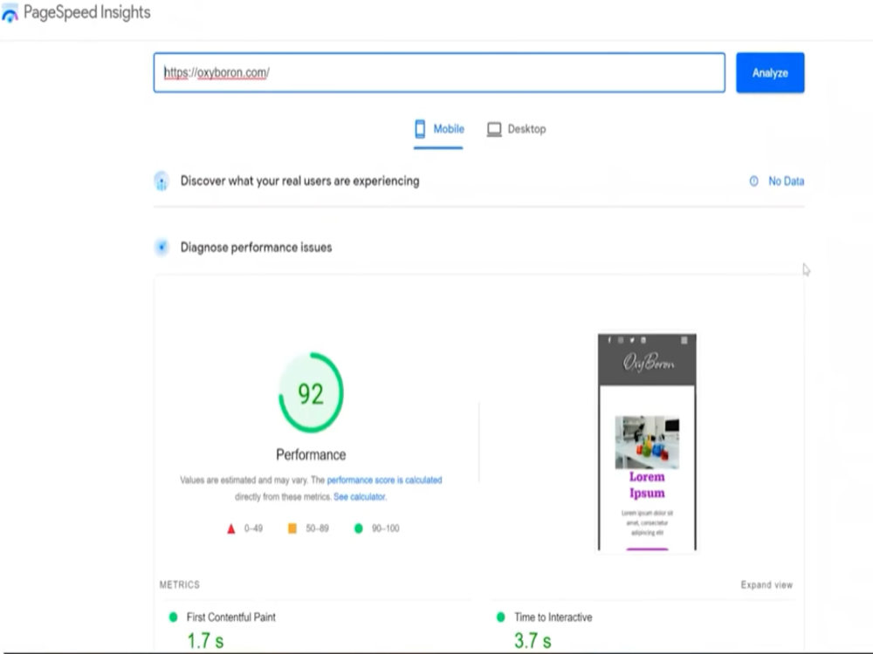The width and height of the screenshot is (873, 654).
Task: Select the Mobile tab
Action: click(x=439, y=129)
